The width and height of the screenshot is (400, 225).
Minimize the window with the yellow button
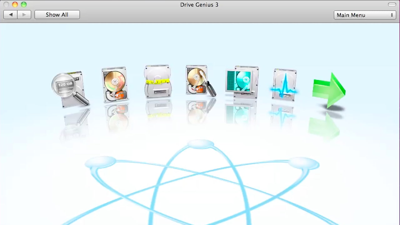pos(15,5)
